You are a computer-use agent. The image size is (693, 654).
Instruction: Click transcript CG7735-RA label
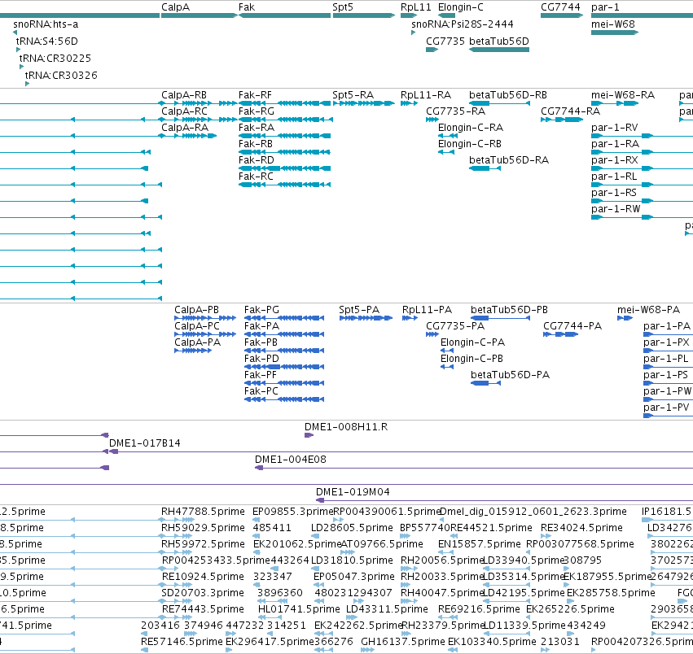coord(456,111)
